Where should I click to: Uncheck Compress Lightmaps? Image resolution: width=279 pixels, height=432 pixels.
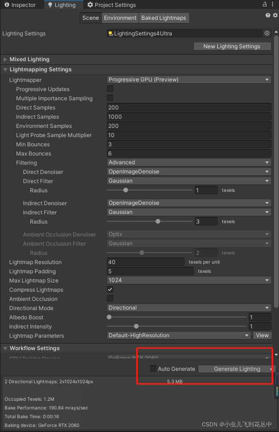[x=110, y=289]
